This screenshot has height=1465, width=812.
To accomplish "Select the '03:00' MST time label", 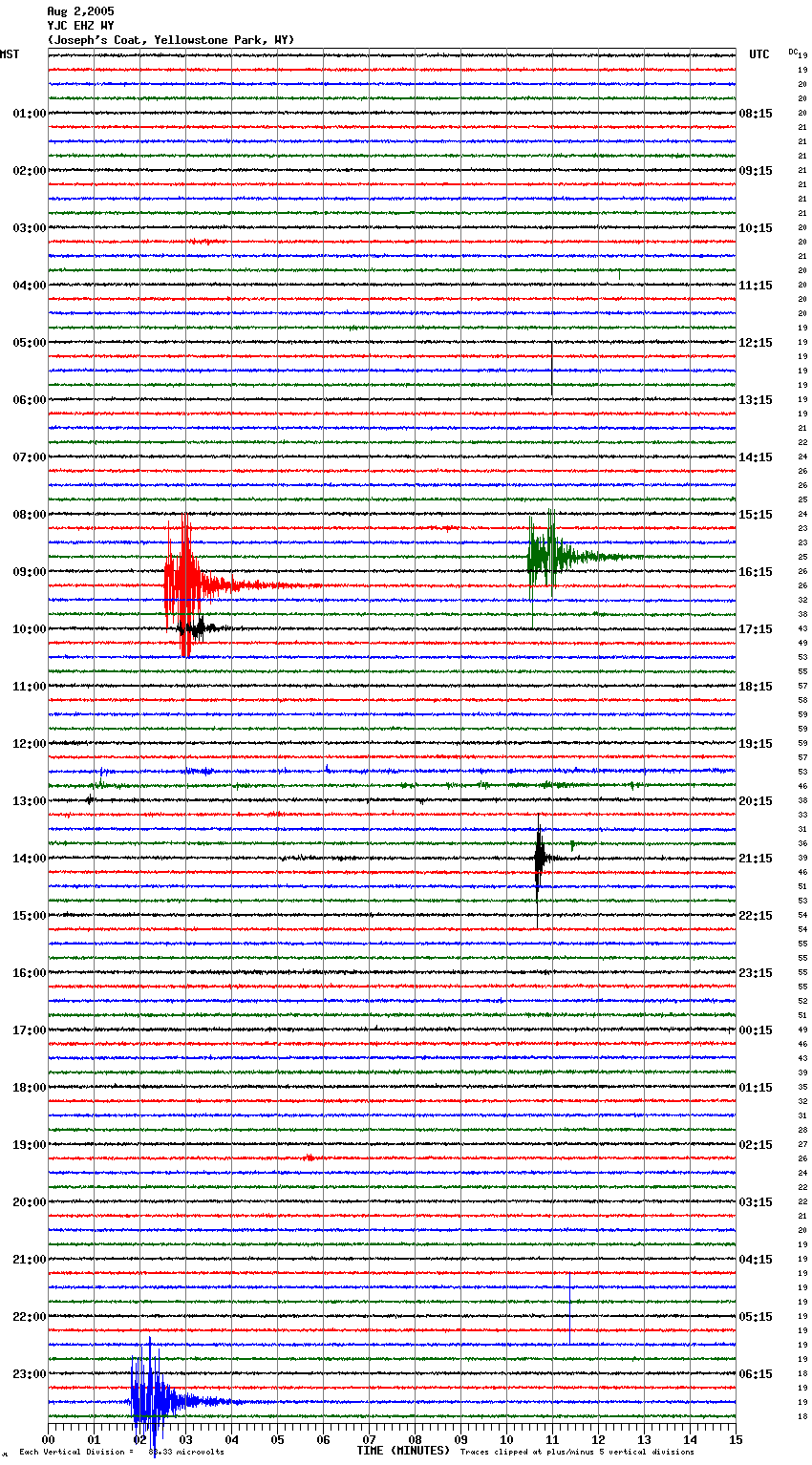I will 30,228.
